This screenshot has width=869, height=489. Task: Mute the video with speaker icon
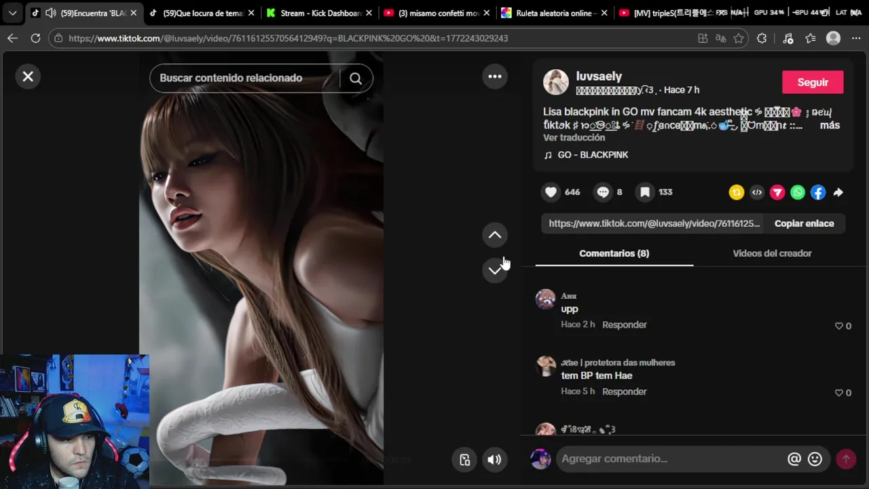[494, 460]
